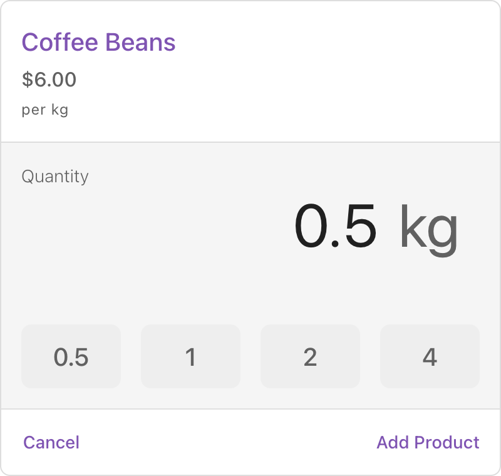
Task: Click the per kg pricing label
Action: click(x=44, y=110)
